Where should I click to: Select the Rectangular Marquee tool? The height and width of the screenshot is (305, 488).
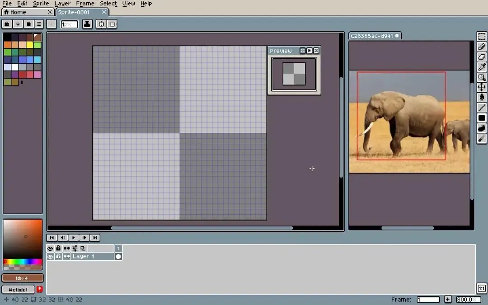[x=482, y=37]
